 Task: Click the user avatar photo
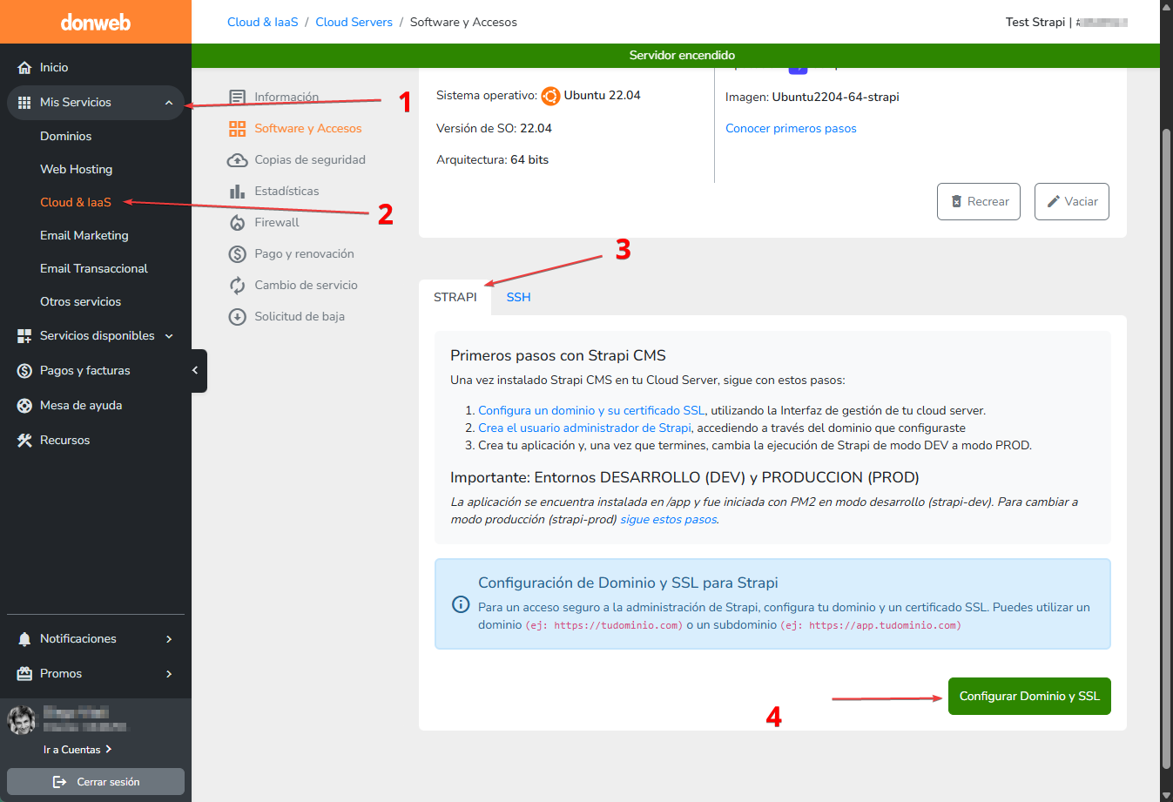tap(22, 720)
